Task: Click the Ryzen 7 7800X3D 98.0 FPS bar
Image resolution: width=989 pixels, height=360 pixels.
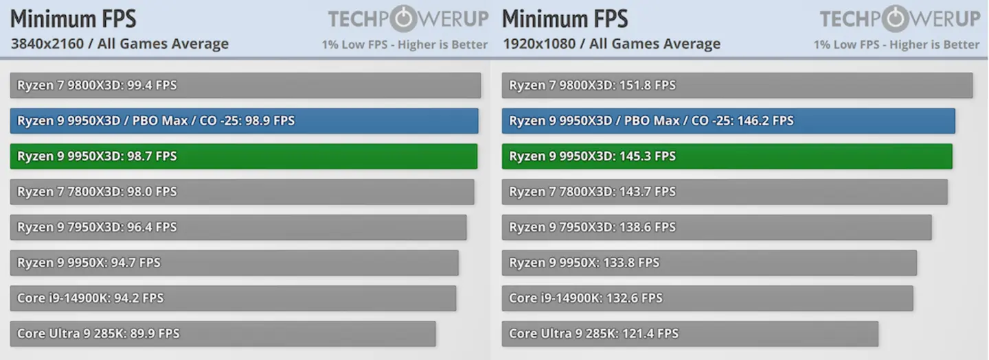Action: (x=242, y=192)
